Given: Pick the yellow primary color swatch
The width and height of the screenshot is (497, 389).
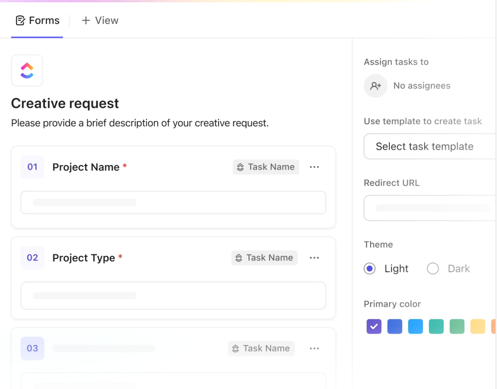Looking at the screenshot, I should pyautogui.click(x=477, y=326).
